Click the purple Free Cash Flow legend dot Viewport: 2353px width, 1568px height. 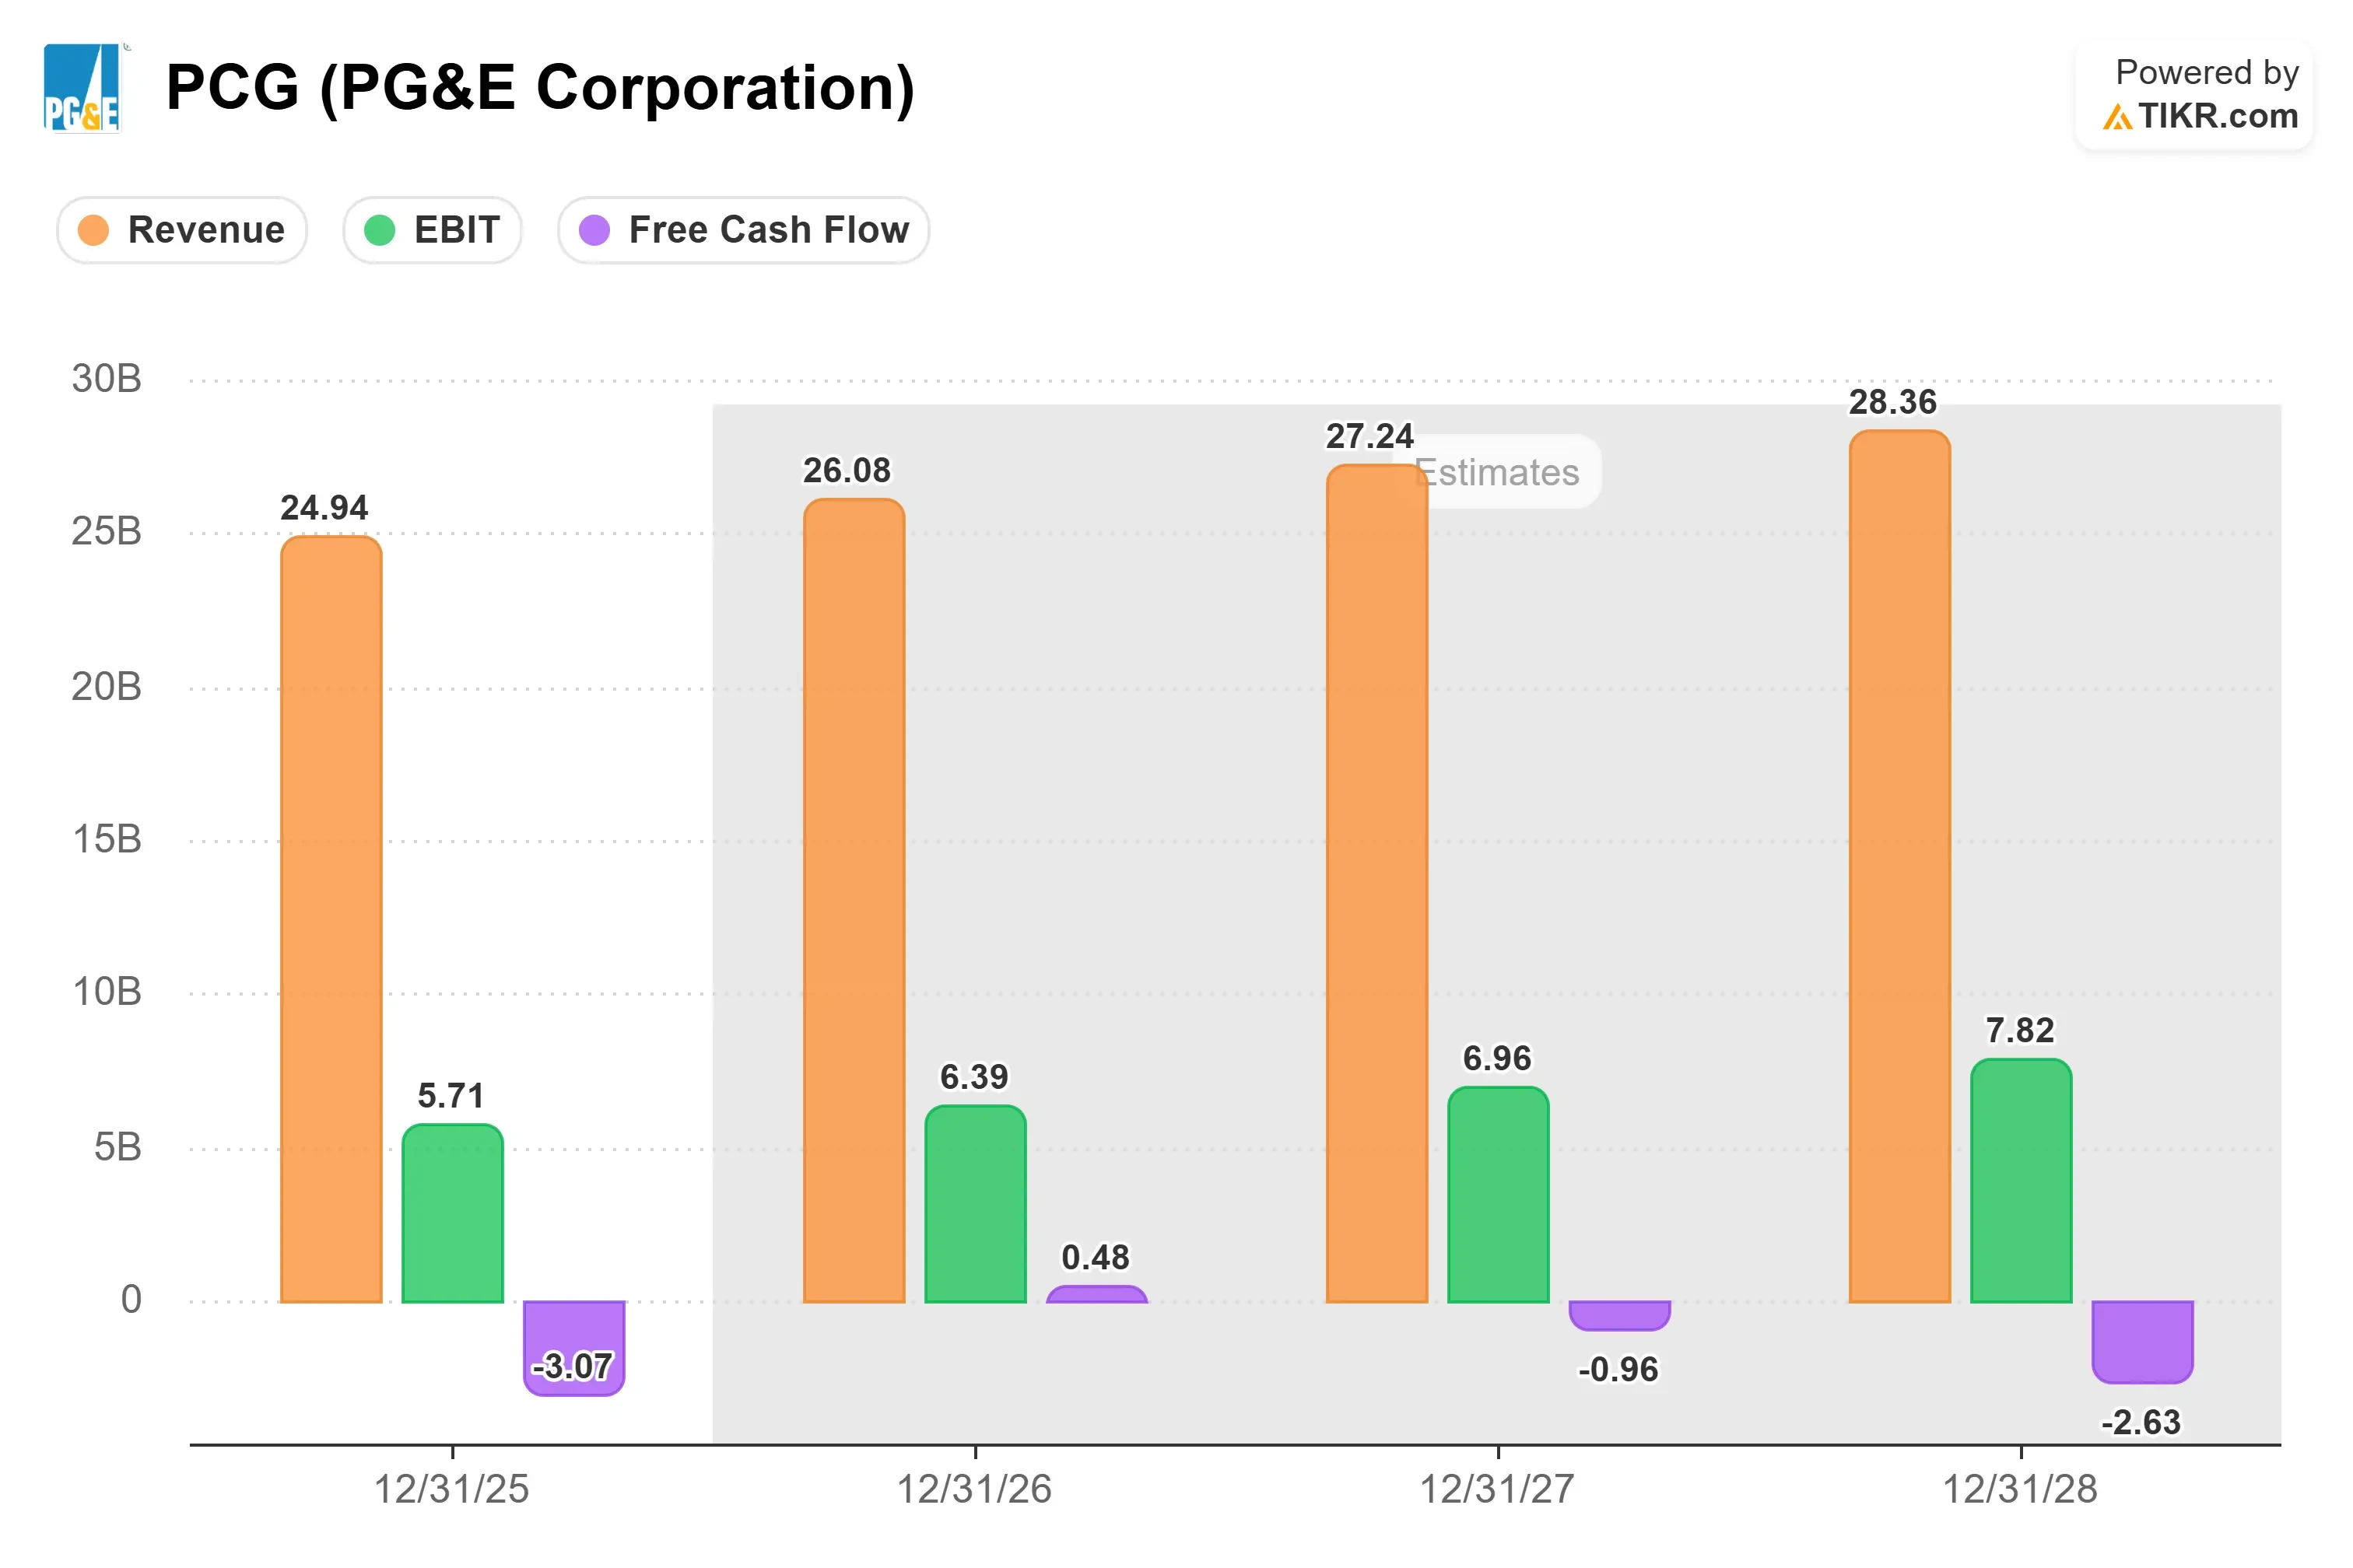(x=594, y=230)
